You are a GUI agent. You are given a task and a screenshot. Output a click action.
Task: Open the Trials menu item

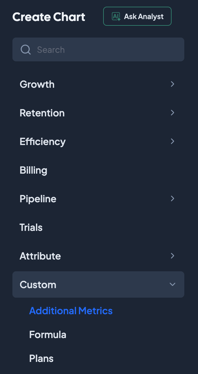[31, 227]
